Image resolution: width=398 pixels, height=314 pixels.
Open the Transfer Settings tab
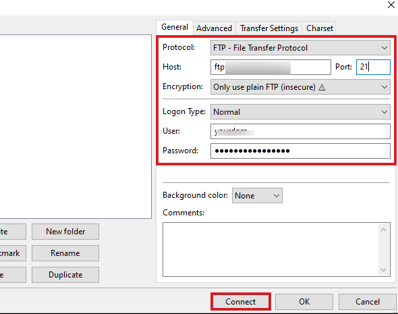[x=269, y=28]
